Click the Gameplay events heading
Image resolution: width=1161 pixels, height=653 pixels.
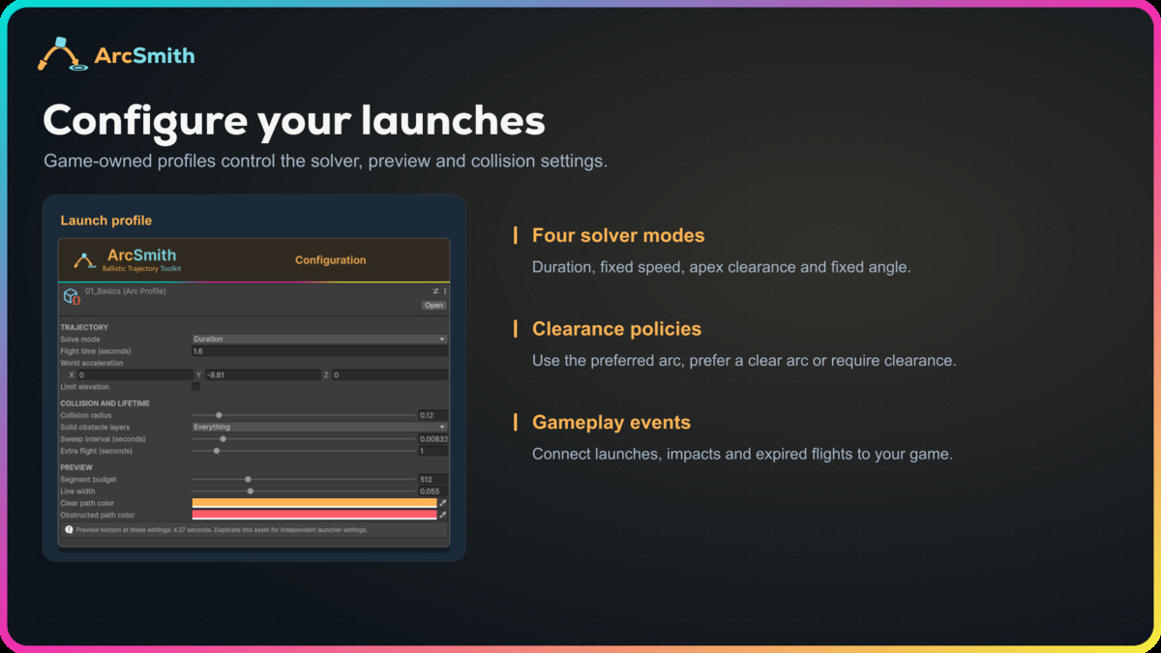tap(611, 423)
